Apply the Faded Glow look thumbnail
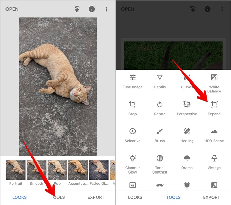Screen dimensions: 231x205 tap(99, 170)
